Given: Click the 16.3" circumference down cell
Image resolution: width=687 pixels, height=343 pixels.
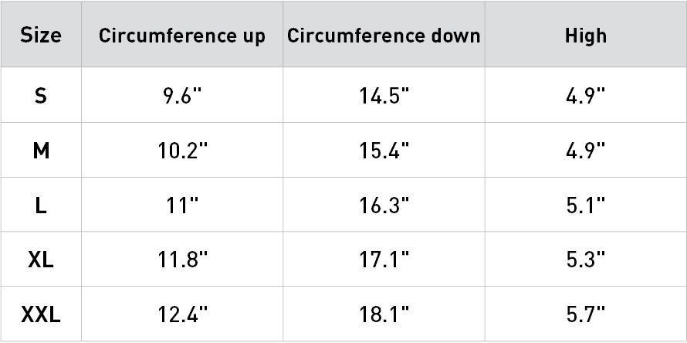Looking at the screenshot, I should [384, 205].
